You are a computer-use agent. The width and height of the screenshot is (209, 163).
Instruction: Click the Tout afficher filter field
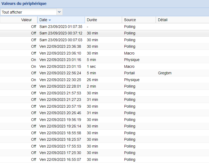click(x=29, y=12)
